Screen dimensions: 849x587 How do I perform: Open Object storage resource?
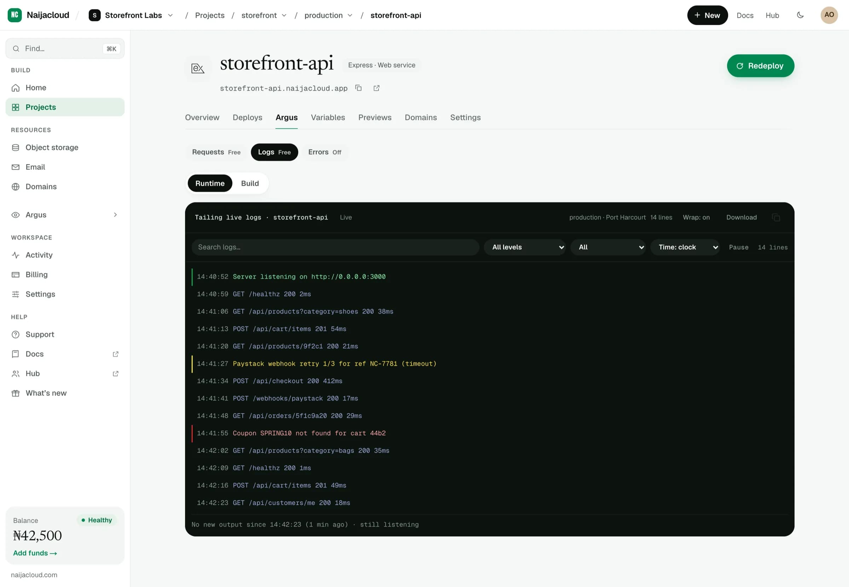pos(65,147)
